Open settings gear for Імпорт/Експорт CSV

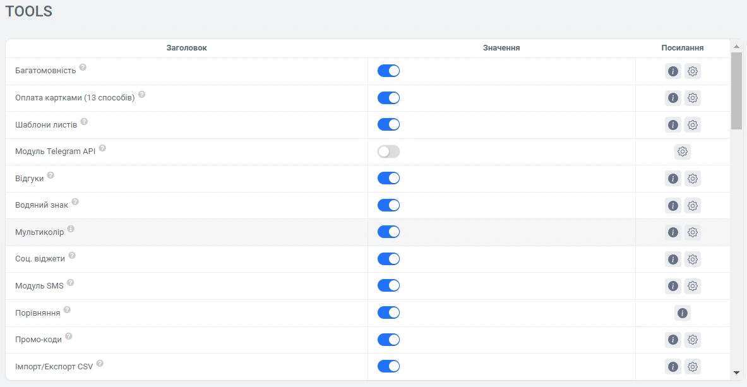click(x=693, y=366)
